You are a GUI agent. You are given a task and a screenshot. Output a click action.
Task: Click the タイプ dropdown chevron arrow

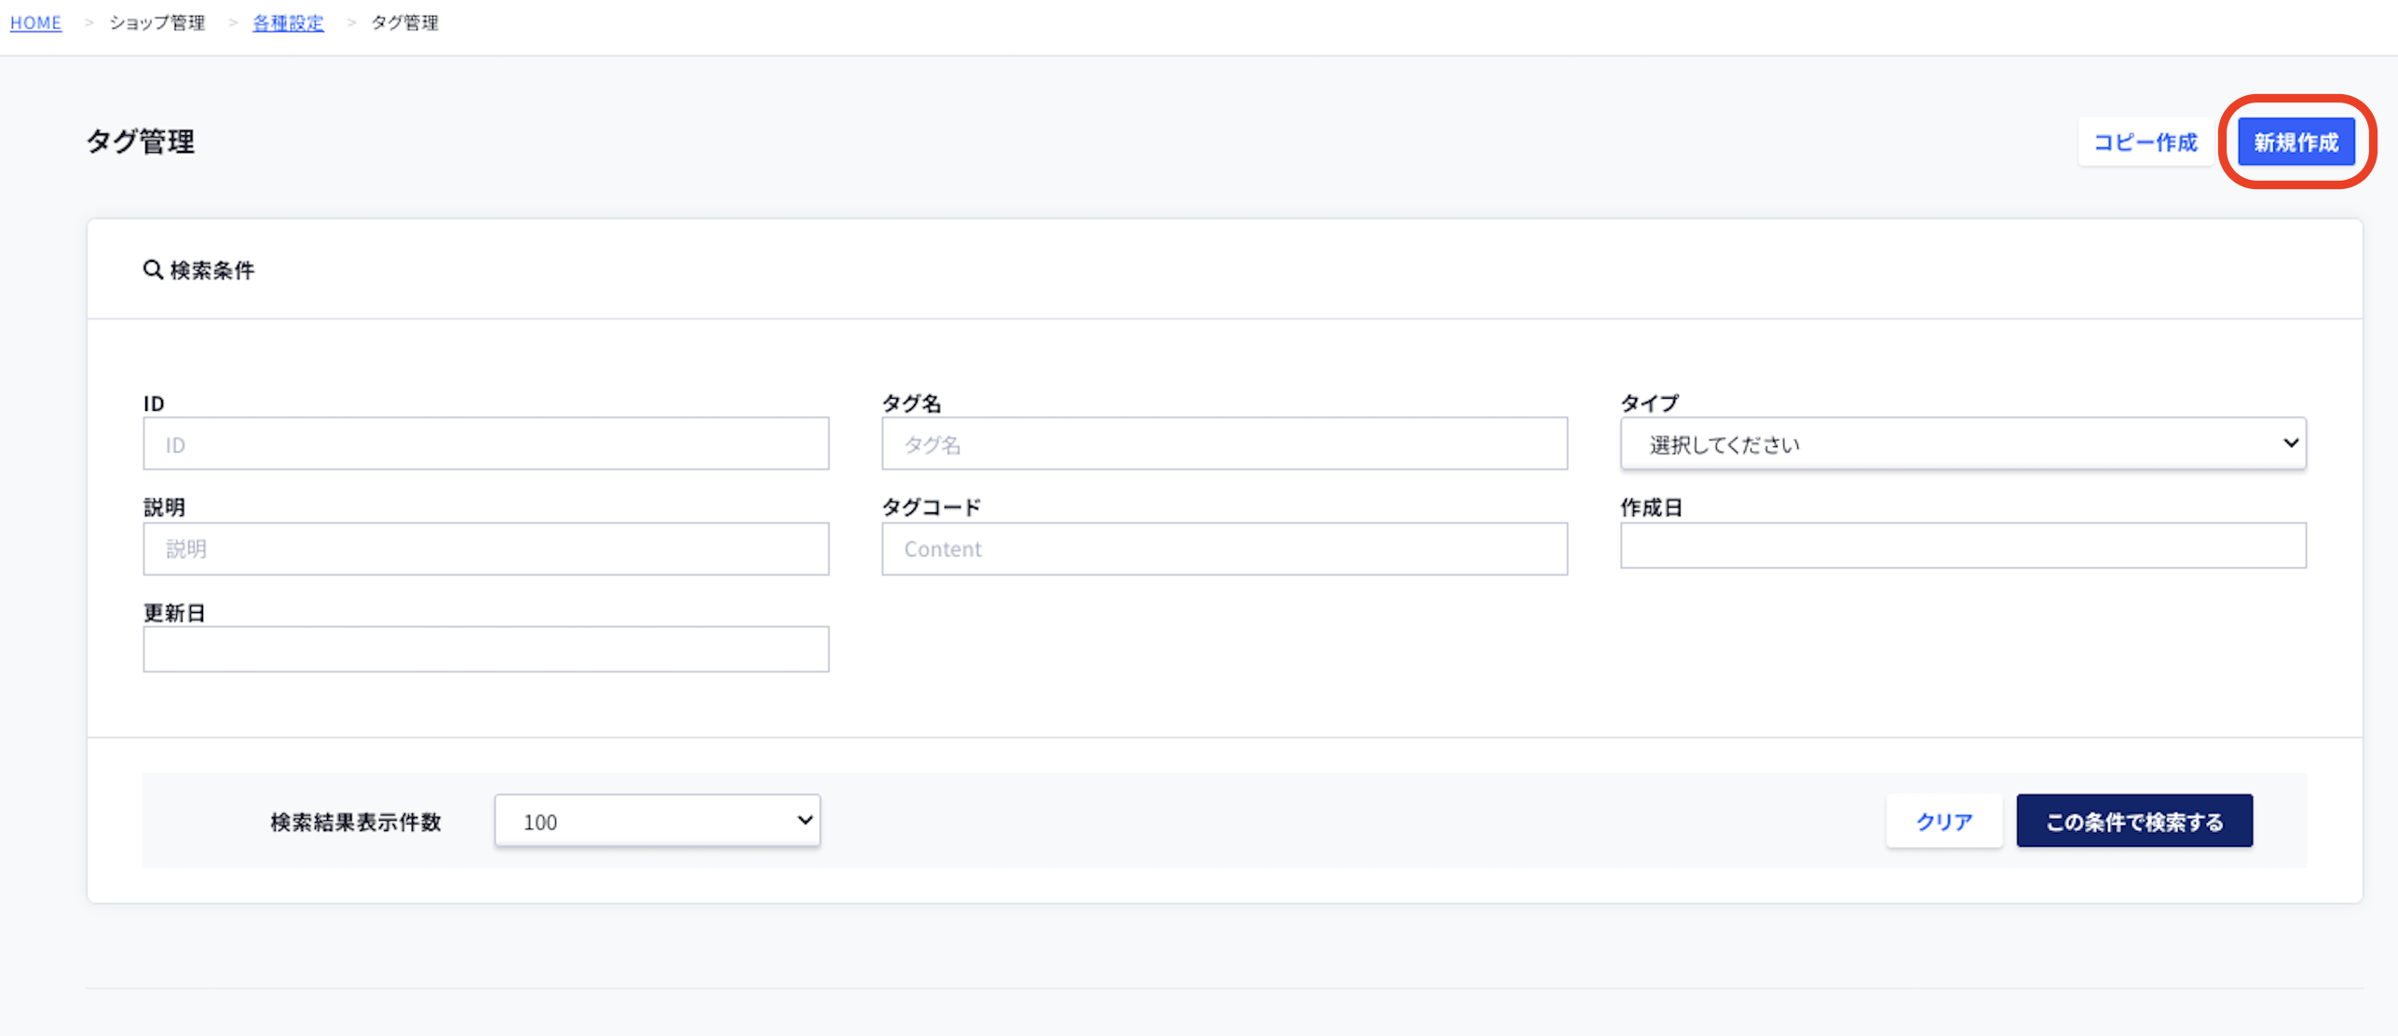(2289, 443)
